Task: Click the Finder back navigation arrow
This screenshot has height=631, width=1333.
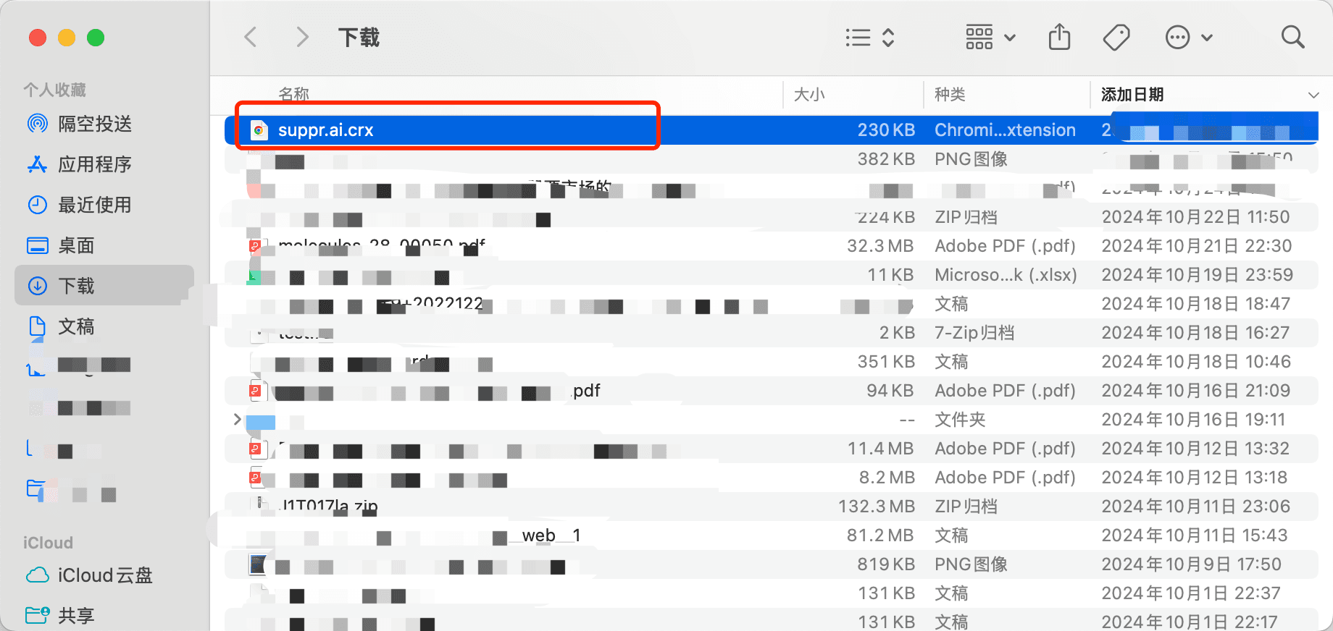Action: tap(251, 37)
